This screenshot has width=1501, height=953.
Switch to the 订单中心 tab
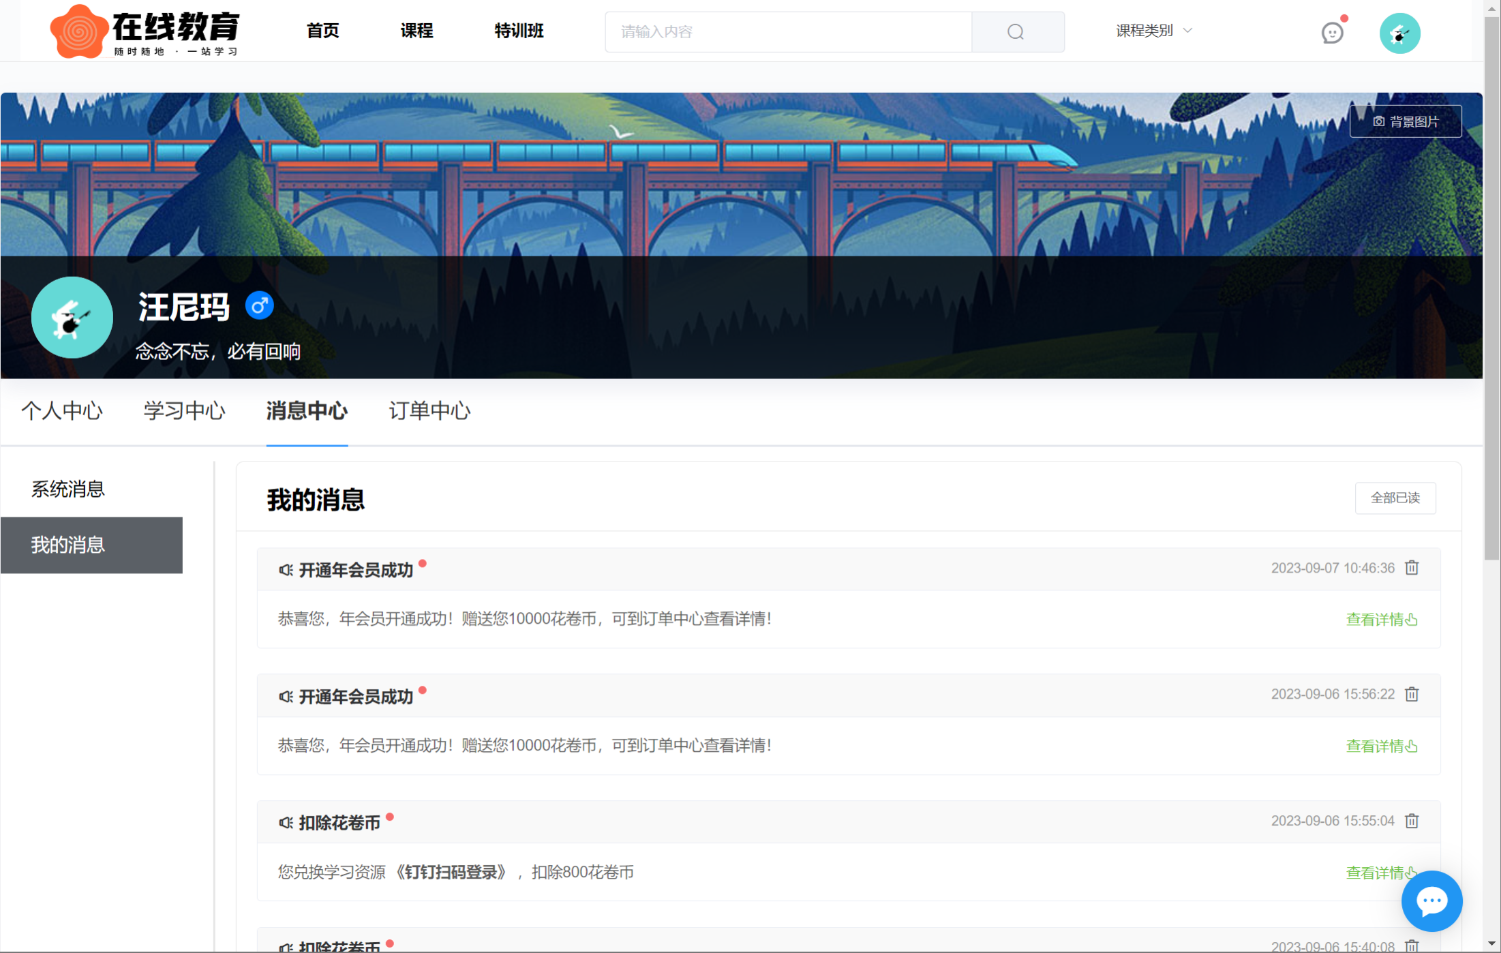click(429, 411)
